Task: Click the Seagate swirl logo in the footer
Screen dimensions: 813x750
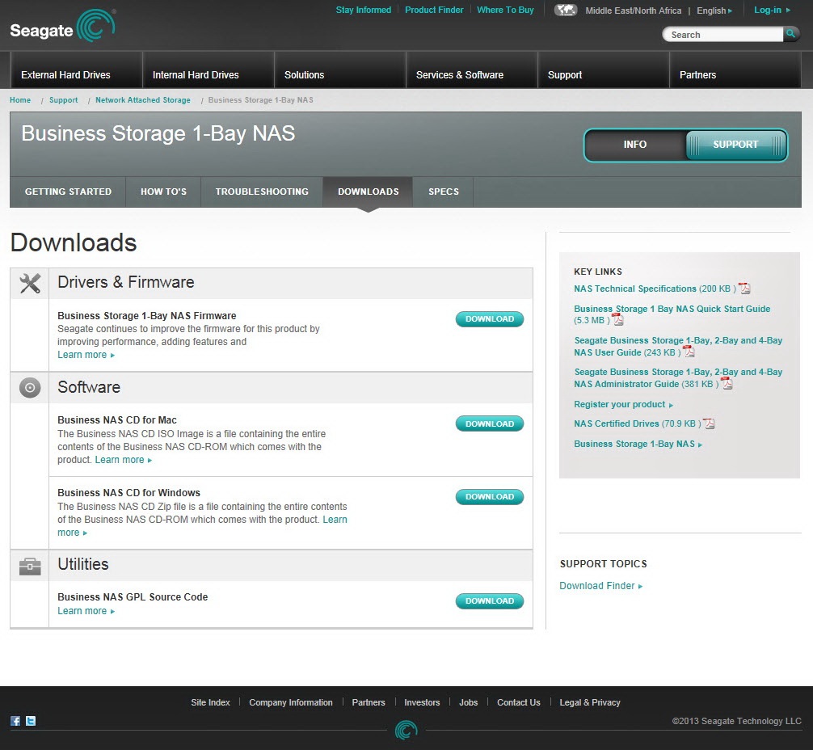Action: pyautogui.click(x=406, y=730)
